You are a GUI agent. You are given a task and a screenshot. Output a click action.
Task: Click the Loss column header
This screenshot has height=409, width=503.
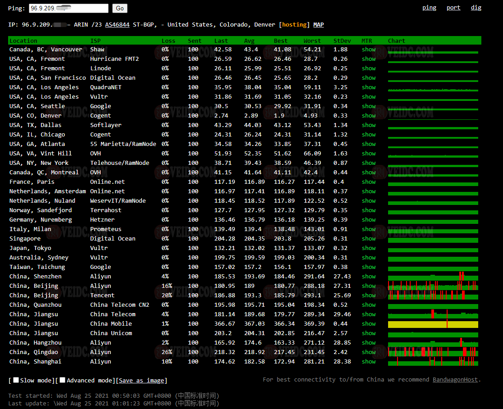pos(168,41)
